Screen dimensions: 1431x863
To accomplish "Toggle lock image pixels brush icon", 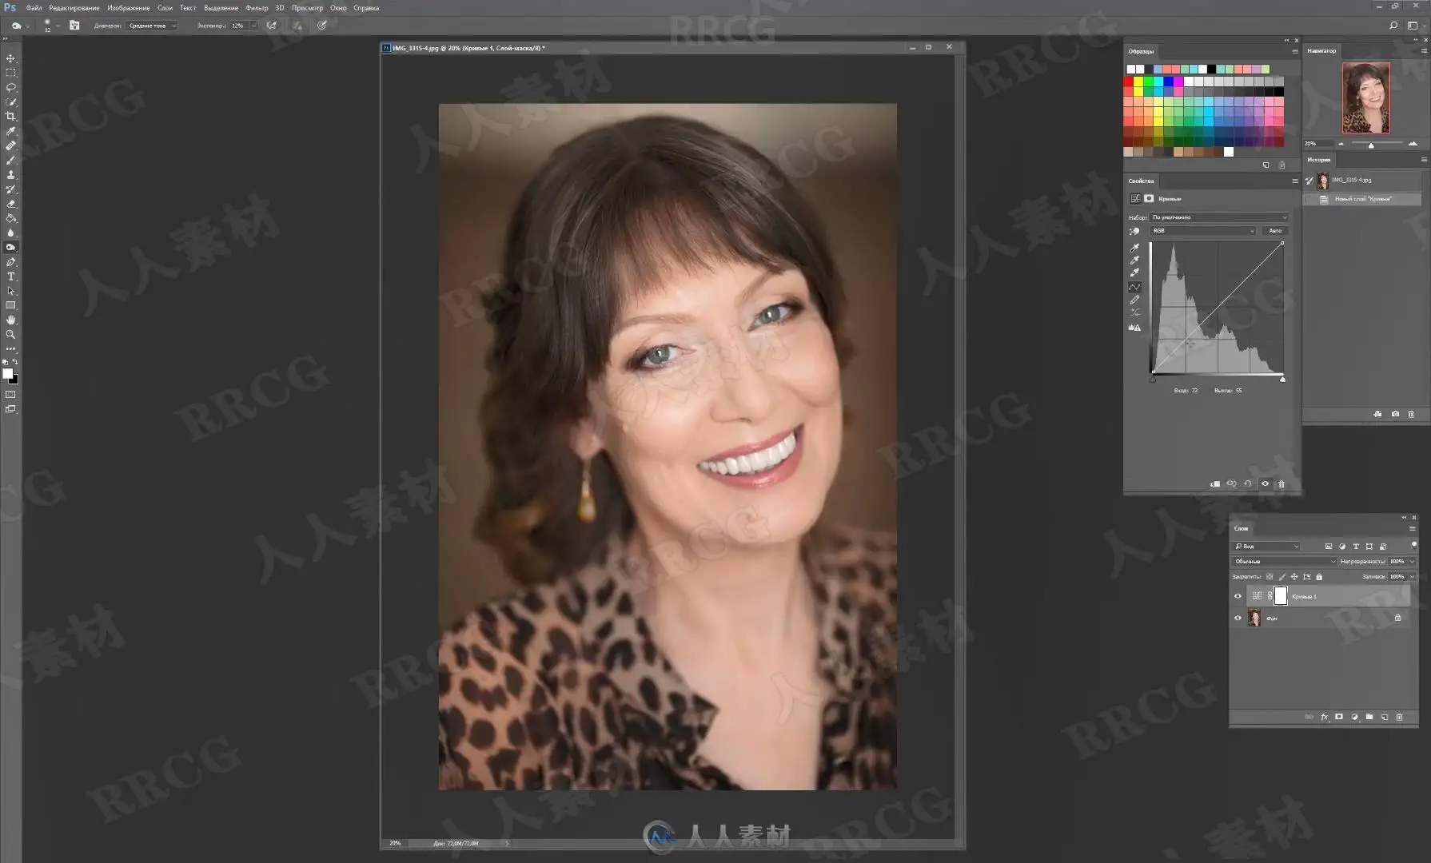I will click(1282, 576).
